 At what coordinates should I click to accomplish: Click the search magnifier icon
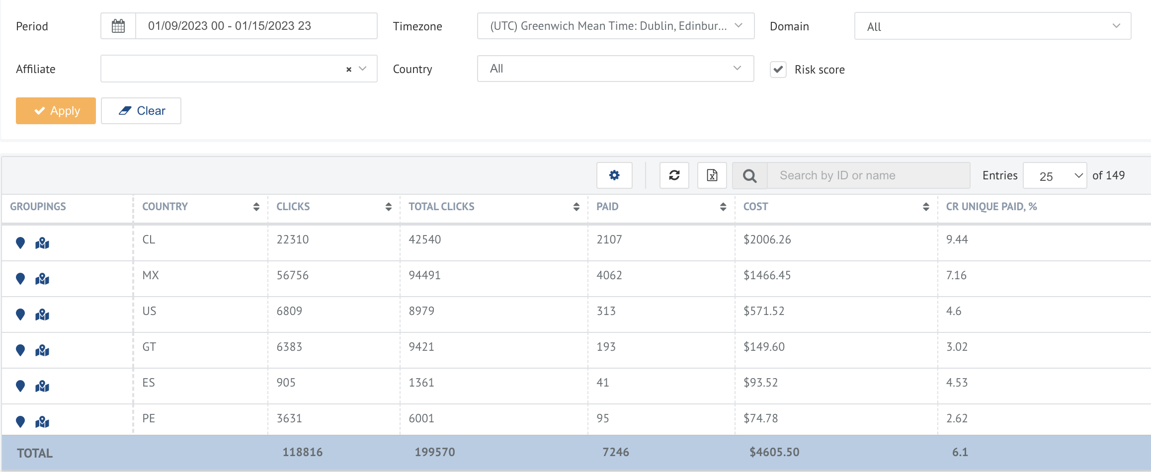(x=750, y=175)
